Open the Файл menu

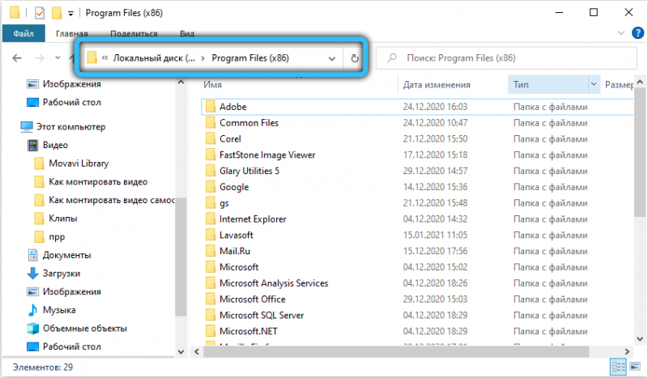coord(23,33)
